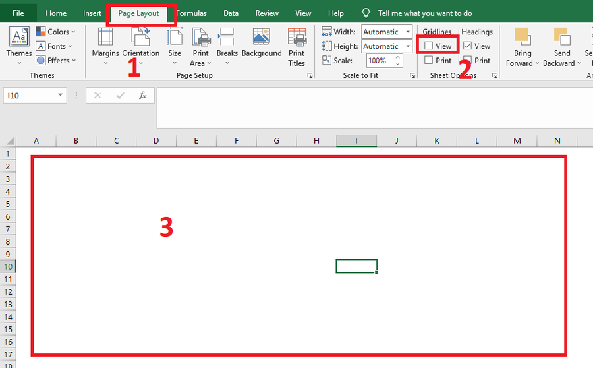Set a sheet Background image
Image resolution: width=593 pixels, height=368 pixels.
[262, 42]
